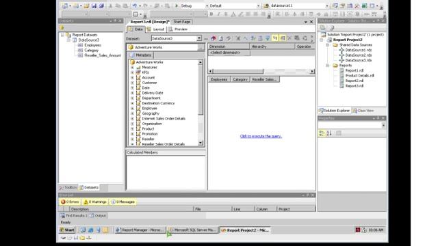Screen dimensions: 438x246
Task: Open the Dataset DataSource3 dropdown
Action: [x=199, y=38]
